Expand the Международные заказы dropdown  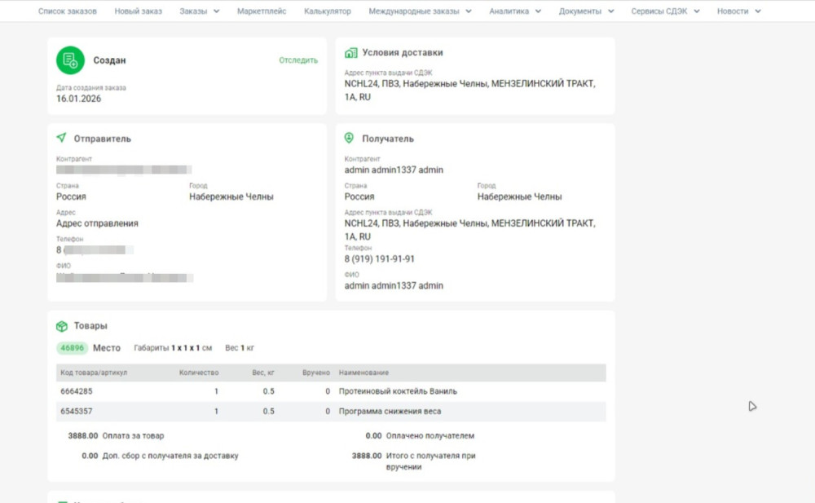420,11
